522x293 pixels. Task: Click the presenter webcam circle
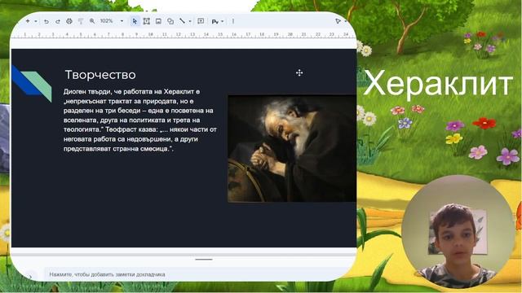[458, 231]
